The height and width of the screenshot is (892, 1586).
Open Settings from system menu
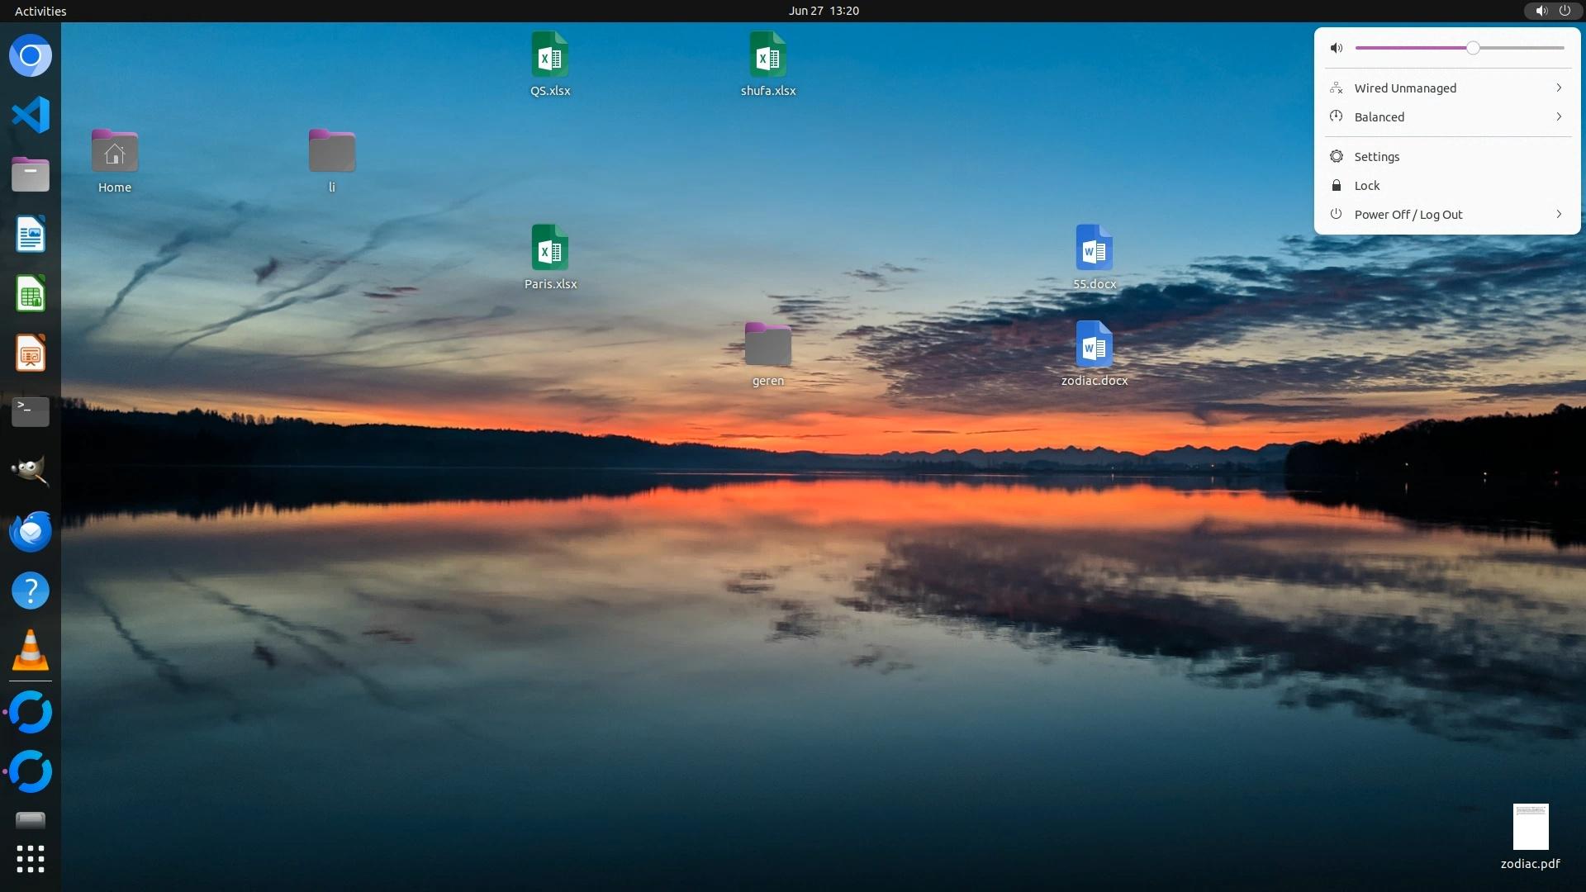[1376, 157]
